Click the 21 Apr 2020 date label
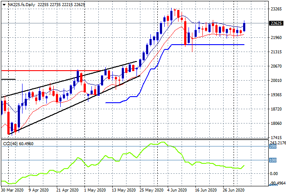Screen dimensions: 286x195 coord(67,190)
